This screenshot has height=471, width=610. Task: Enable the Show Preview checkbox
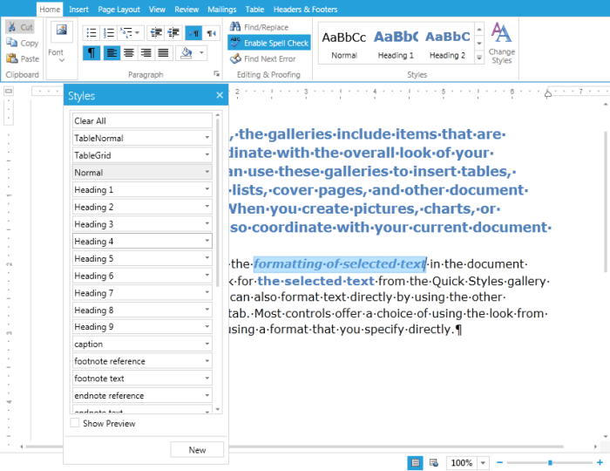75,423
